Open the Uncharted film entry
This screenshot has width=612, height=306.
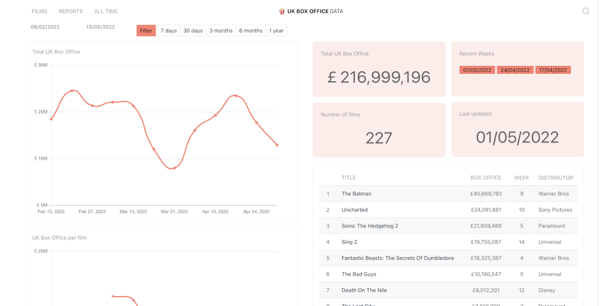click(354, 210)
